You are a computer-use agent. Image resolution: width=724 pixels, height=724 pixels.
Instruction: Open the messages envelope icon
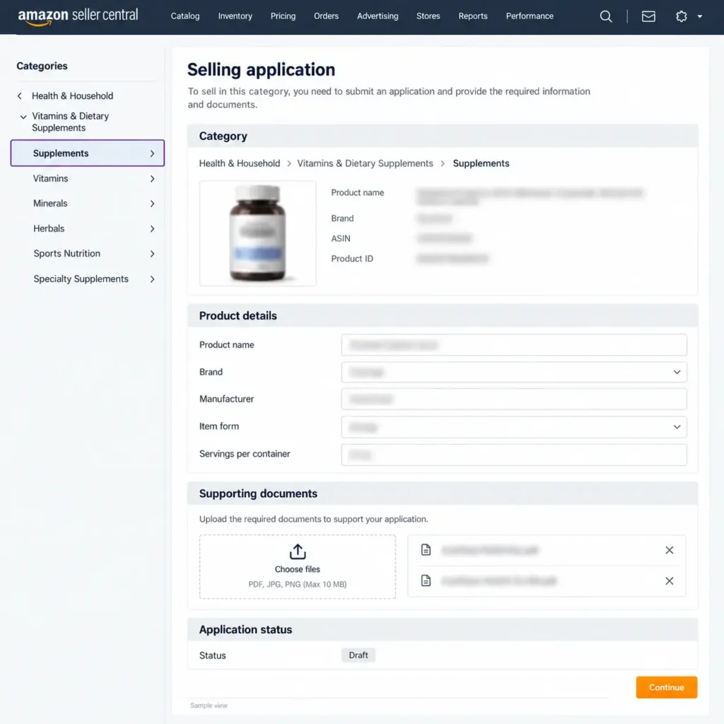coord(648,17)
